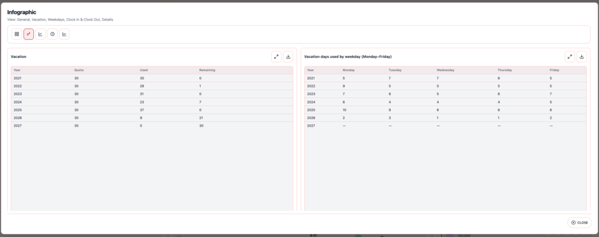This screenshot has height=237, width=599.
Task: Select the active Vacation view icon
Action: click(x=29, y=34)
